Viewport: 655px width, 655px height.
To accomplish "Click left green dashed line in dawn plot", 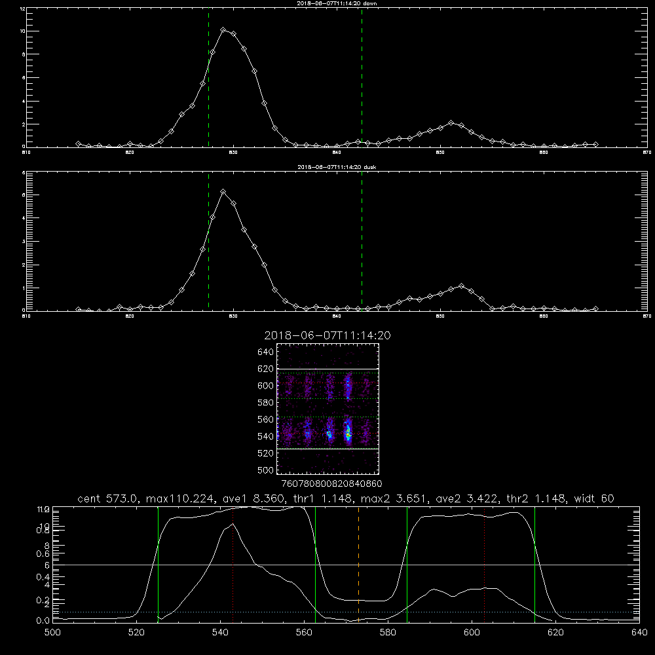I will [x=208, y=78].
